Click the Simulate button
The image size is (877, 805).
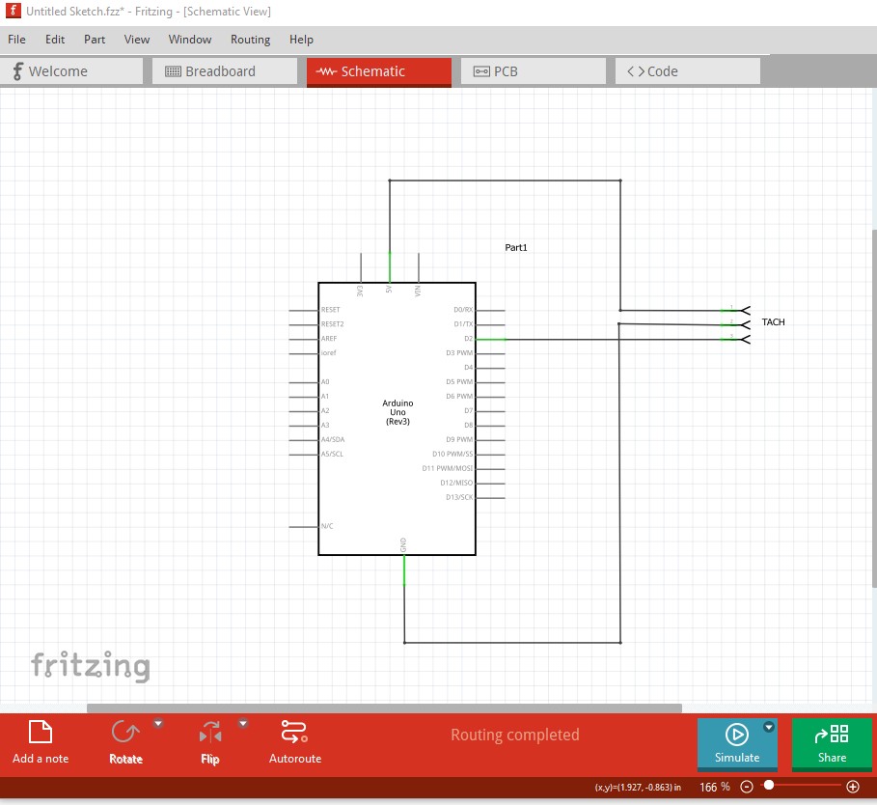pyautogui.click(x=737, y=743)
